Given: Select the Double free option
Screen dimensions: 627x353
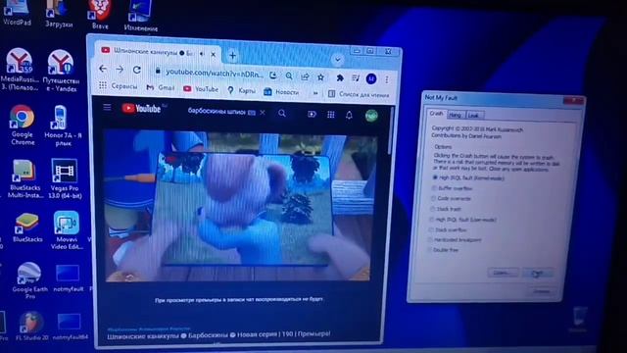Looking at the screenshot, I should click(444, 250).
